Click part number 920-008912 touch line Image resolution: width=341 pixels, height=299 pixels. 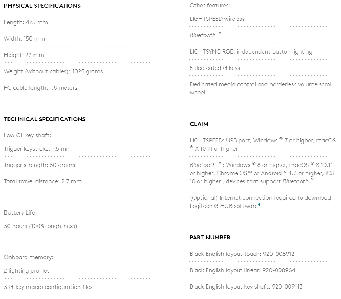242,254
